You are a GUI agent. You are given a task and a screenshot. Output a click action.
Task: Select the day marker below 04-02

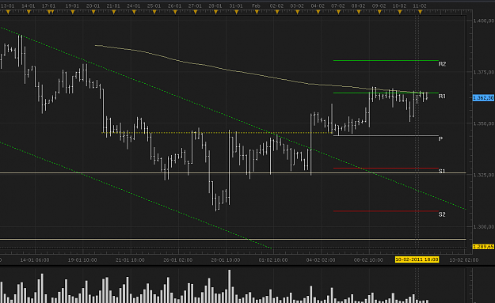pyautogui.click(x=318, y=12)
